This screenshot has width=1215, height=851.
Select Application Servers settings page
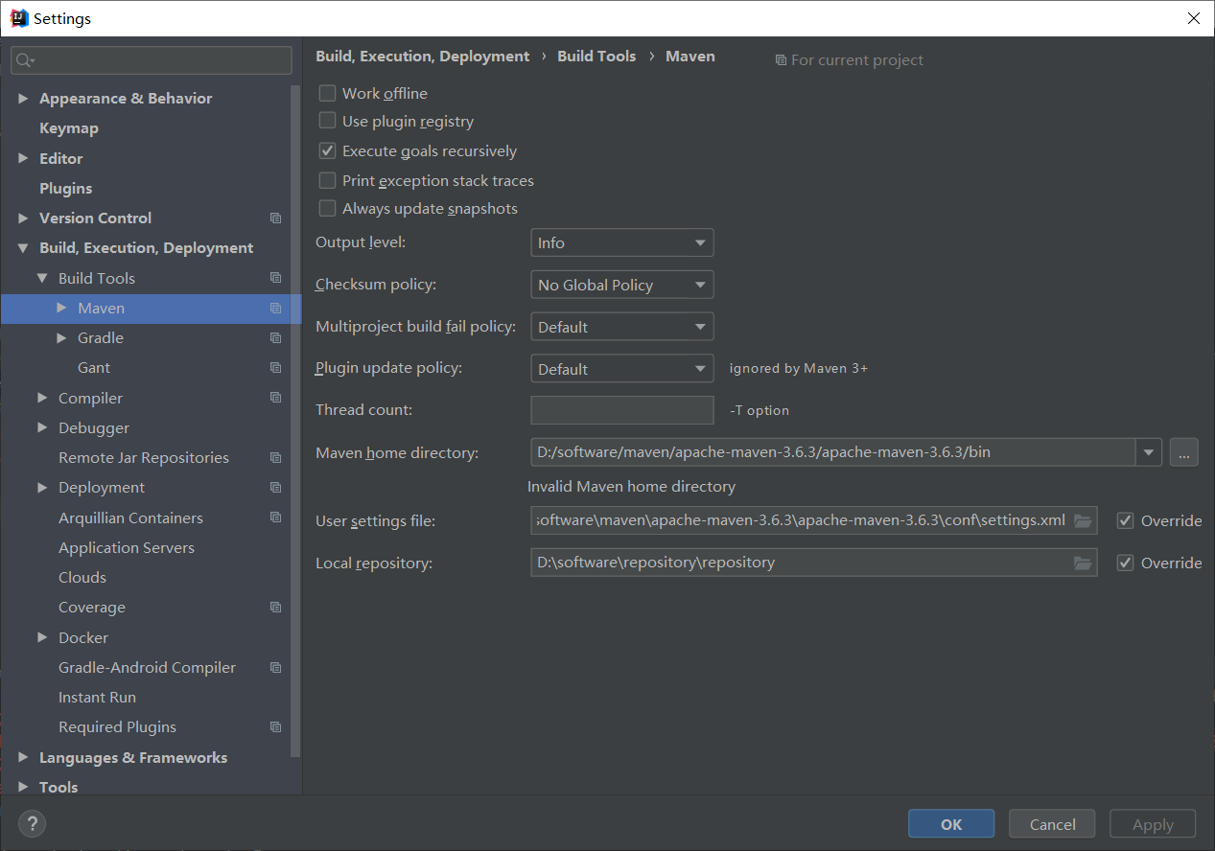(x=127, y=548)
